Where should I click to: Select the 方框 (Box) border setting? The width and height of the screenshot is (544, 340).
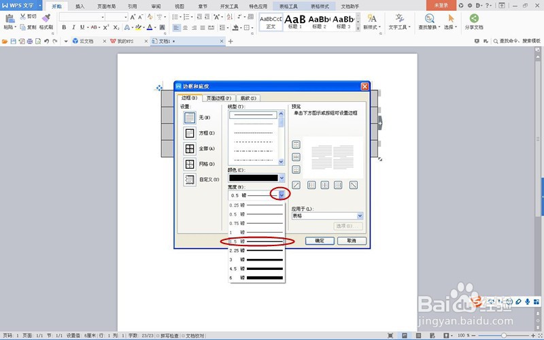click(190, 133)
